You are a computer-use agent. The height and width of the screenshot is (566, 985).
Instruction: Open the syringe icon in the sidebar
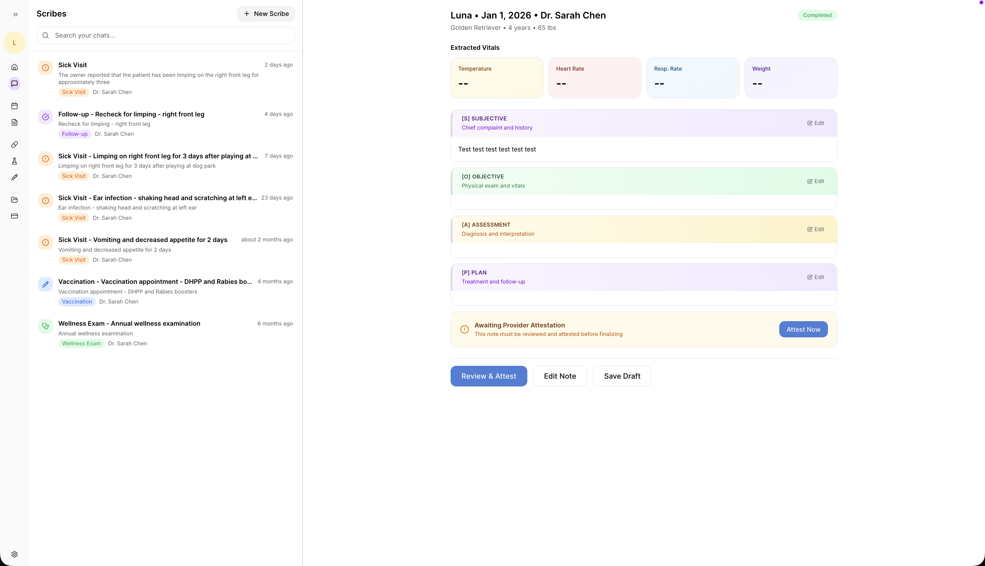(x=15, y=178)
